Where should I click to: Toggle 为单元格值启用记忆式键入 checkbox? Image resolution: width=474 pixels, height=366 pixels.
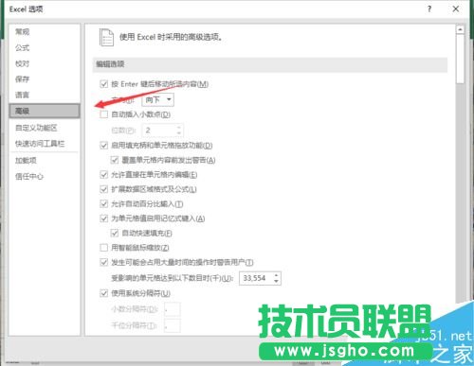(x=103, y=218)
